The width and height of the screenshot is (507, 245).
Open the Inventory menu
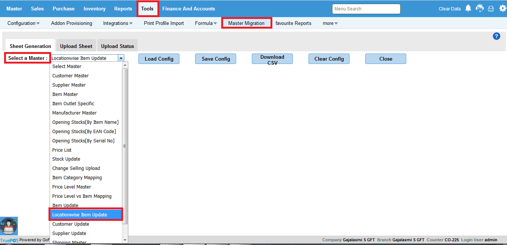point(94,9)
